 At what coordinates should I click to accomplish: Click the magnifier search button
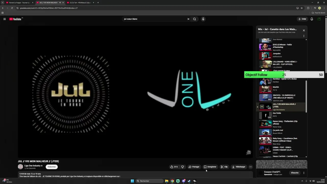click(x=194, y=19)
